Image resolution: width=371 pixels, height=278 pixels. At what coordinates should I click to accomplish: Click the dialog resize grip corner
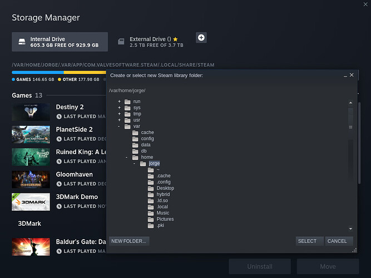pyautogui.click(x=354, y=250)
